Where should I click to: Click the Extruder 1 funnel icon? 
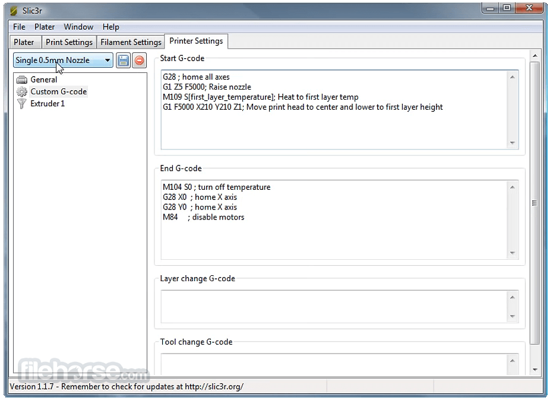click(22, 104)
